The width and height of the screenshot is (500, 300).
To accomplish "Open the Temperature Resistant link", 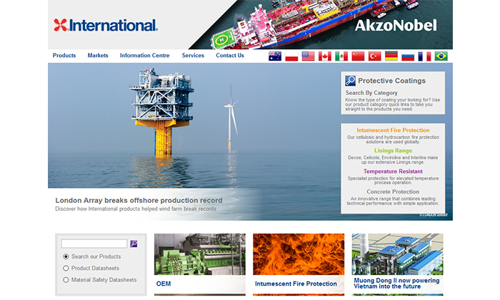I will [393, 171].
